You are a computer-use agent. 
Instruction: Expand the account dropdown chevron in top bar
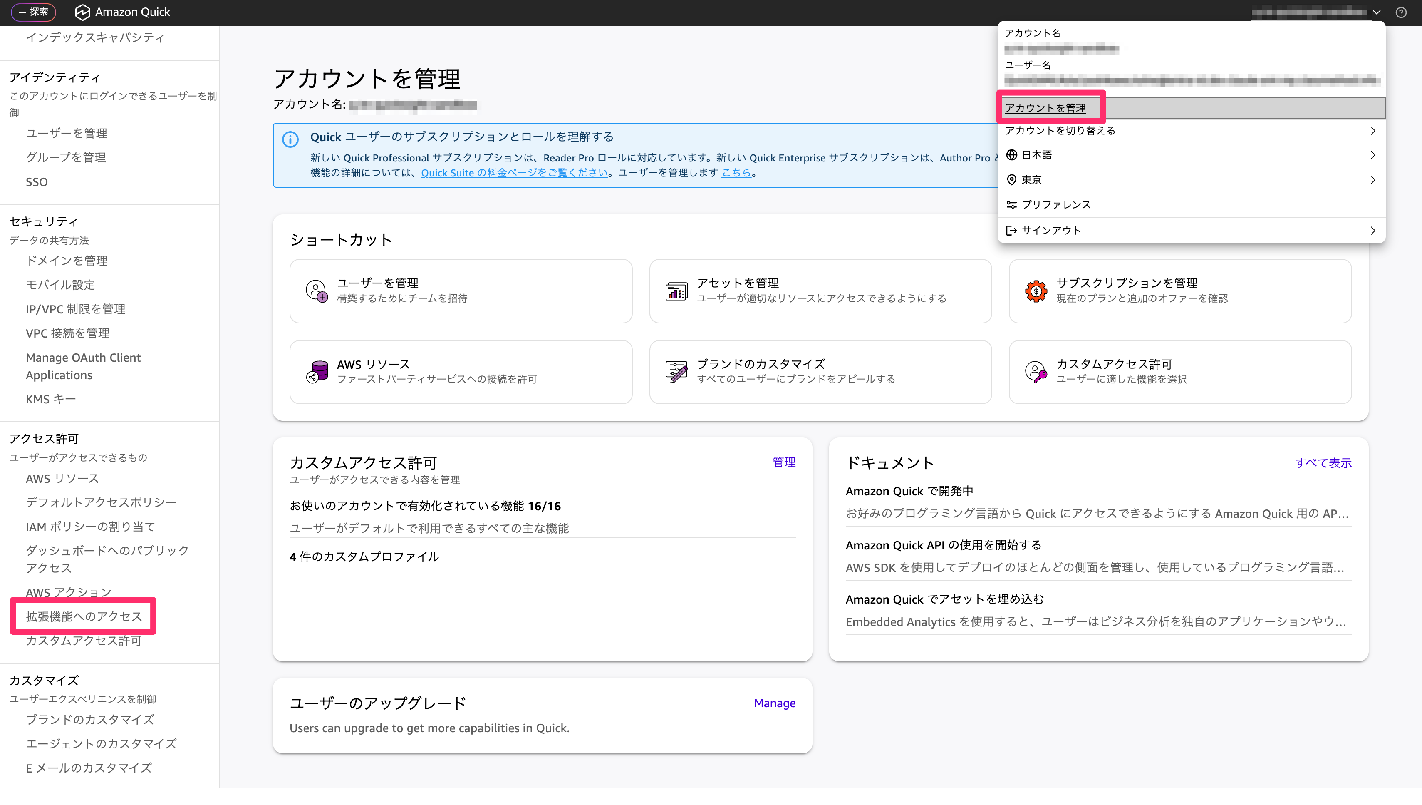[x=1377, y=12]
